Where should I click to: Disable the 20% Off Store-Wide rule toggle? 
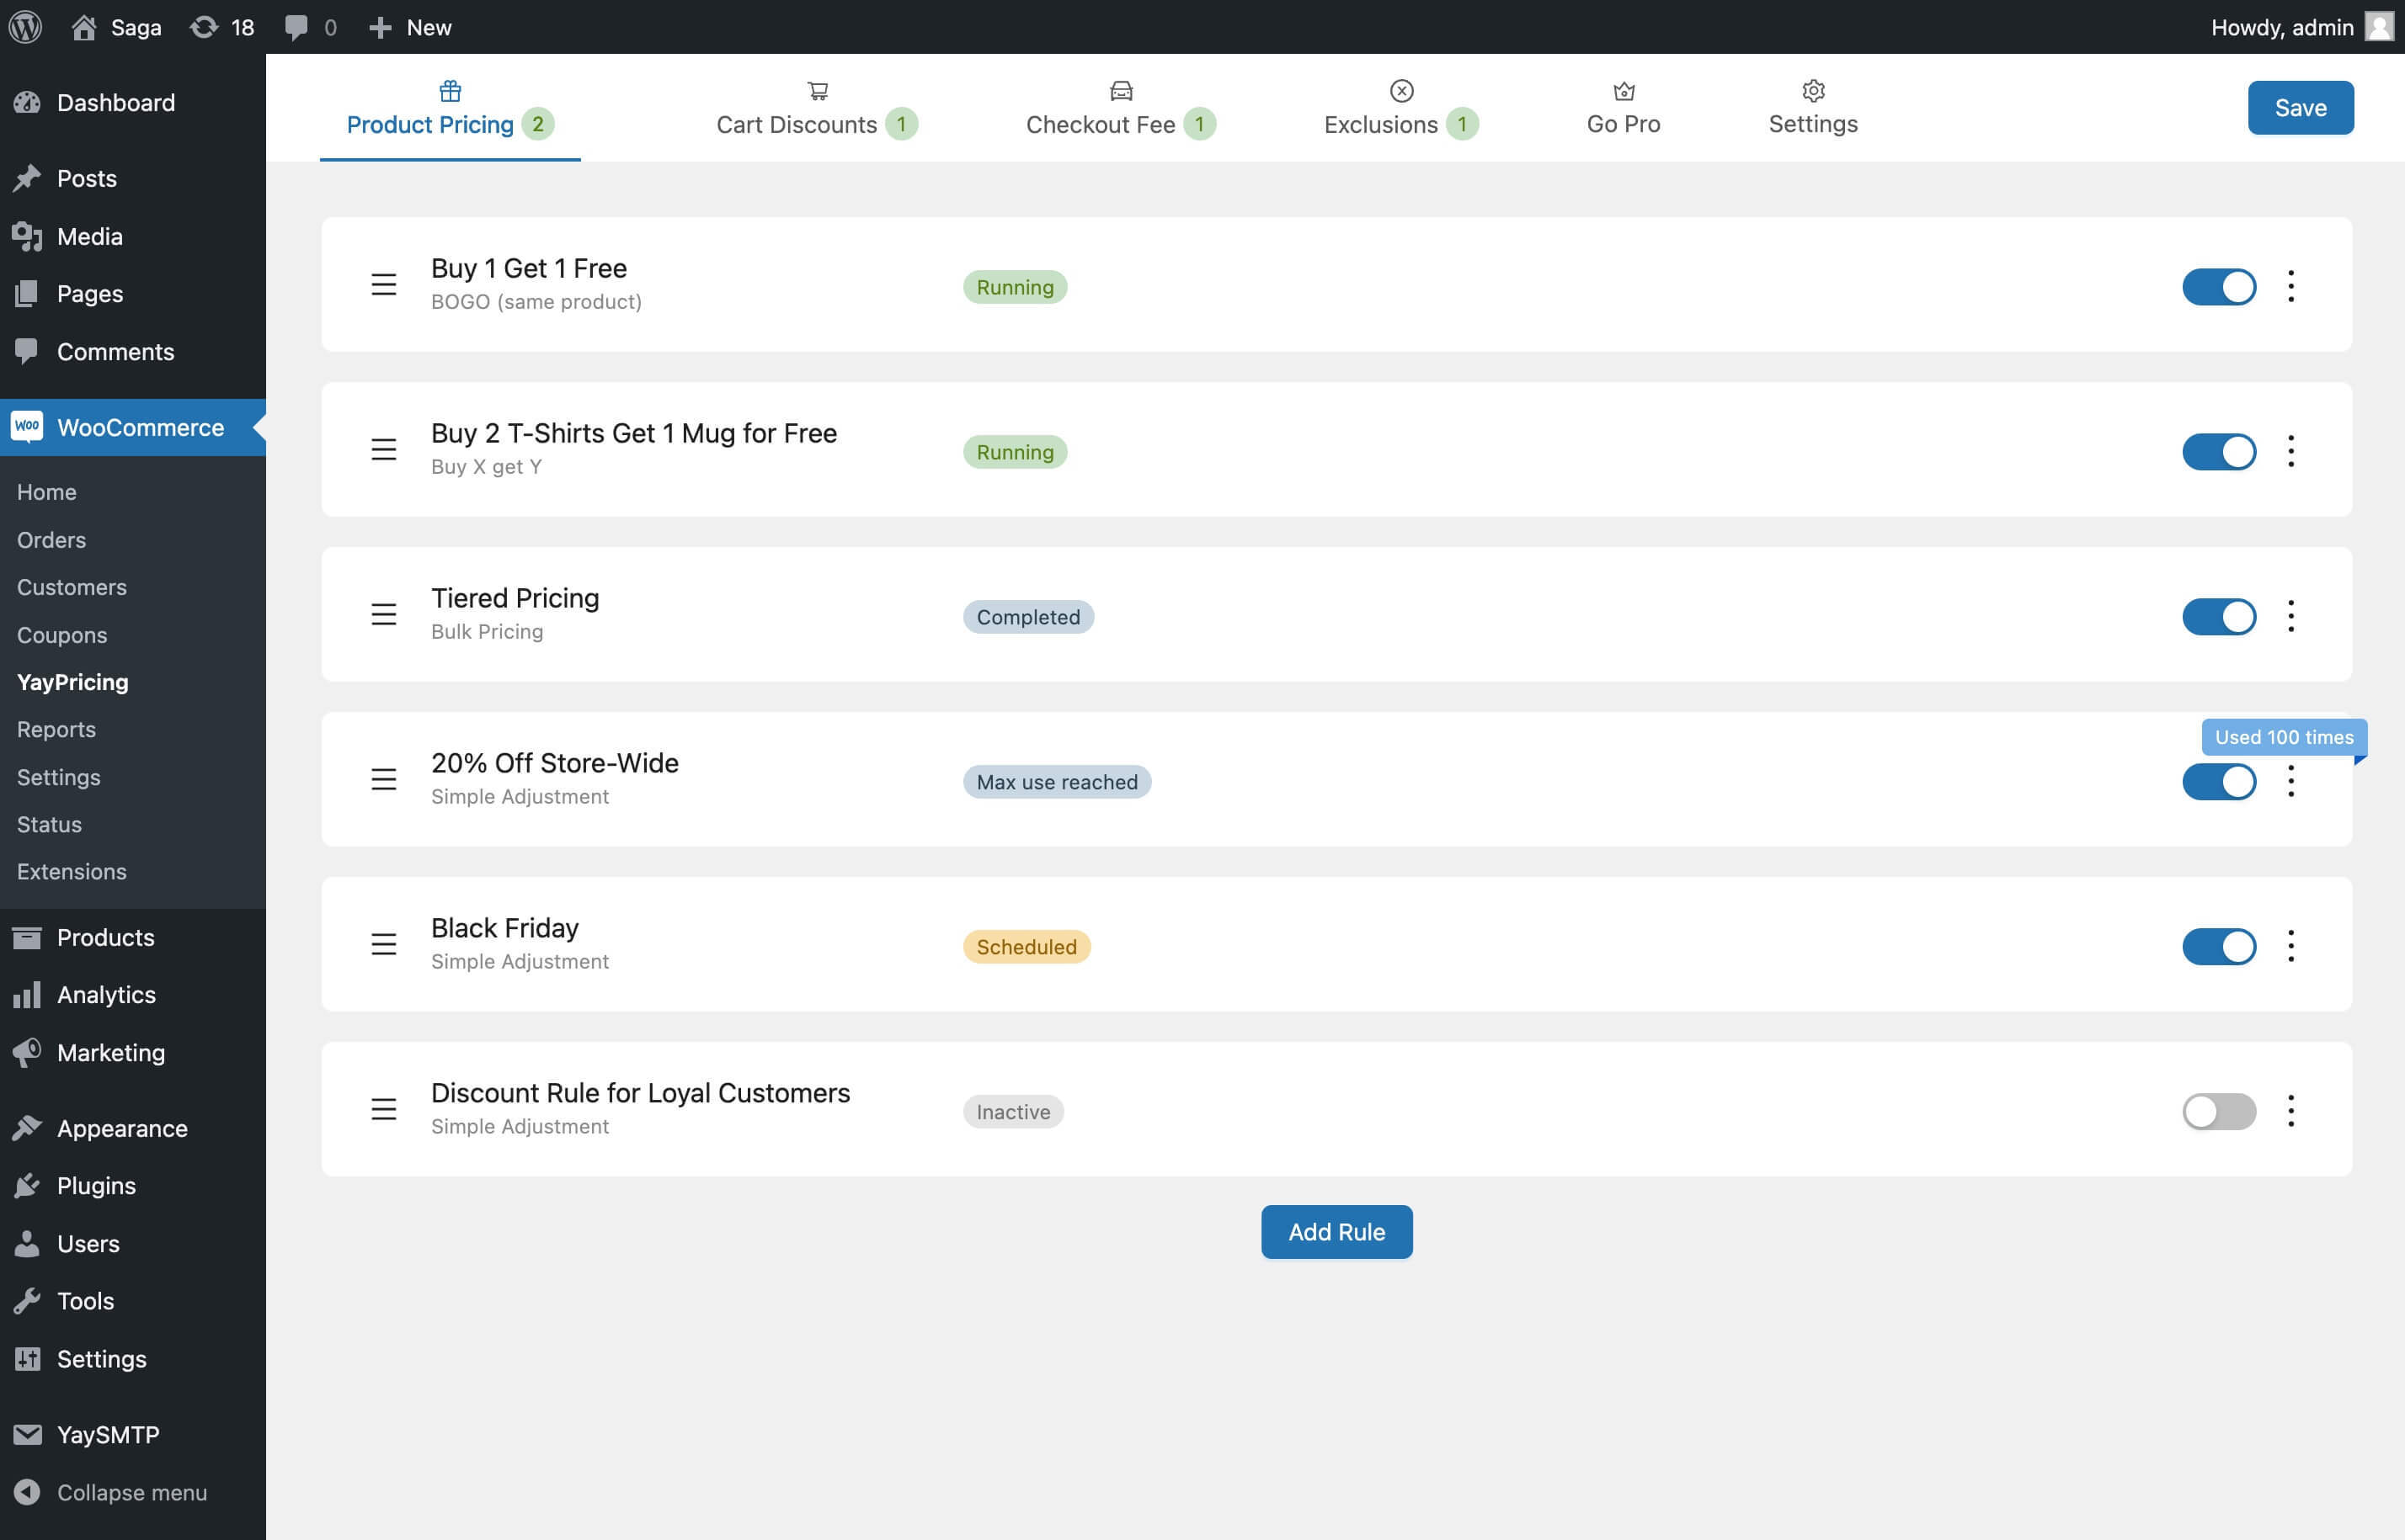coord(2217,779)
